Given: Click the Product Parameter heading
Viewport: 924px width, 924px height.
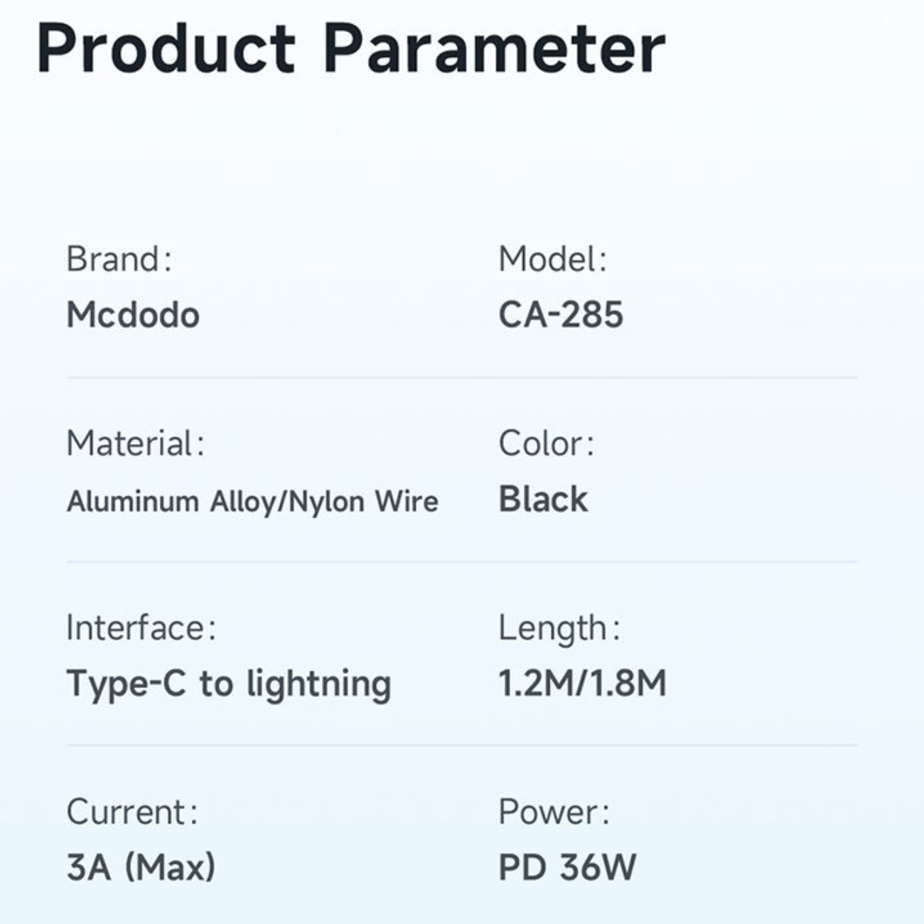Looking at the screenshot, I should [x=350, y=49].
